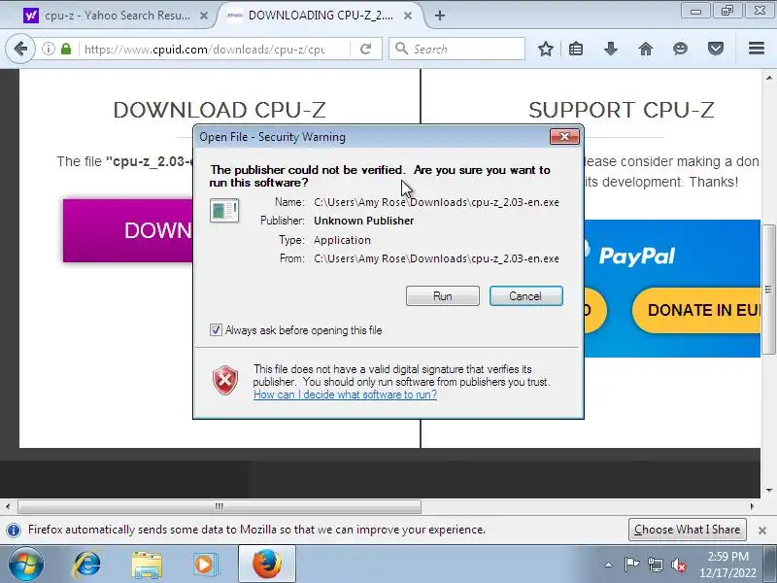Close the Security Warning dialog with X
Image resolution: width=777 pixels, height=583 pixels.
(x=564, y=136)
